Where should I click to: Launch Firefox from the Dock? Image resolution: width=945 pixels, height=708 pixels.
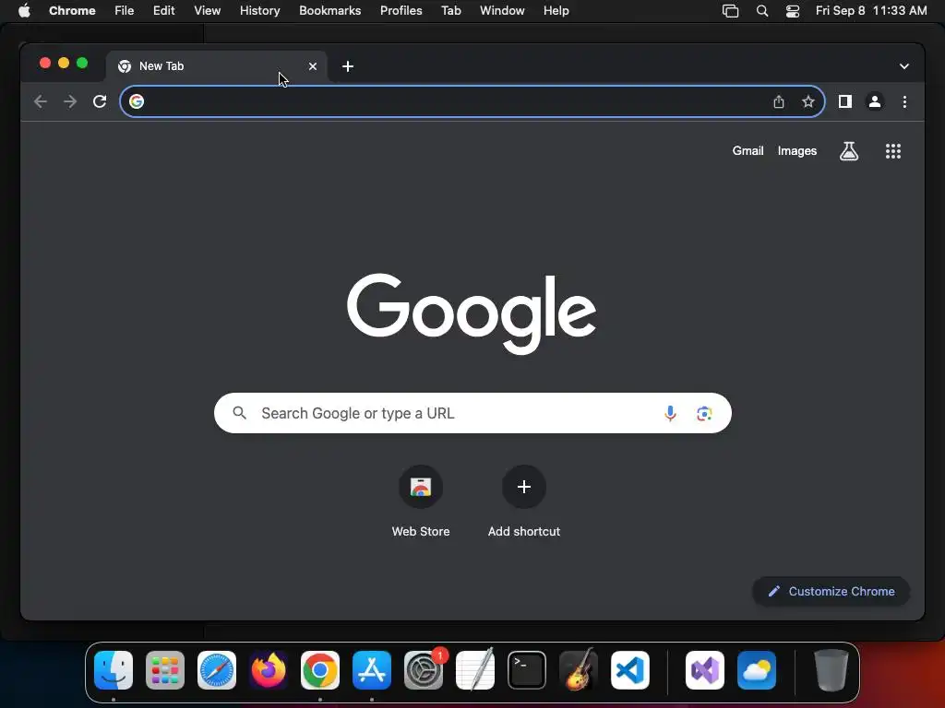tap(269, 670)
